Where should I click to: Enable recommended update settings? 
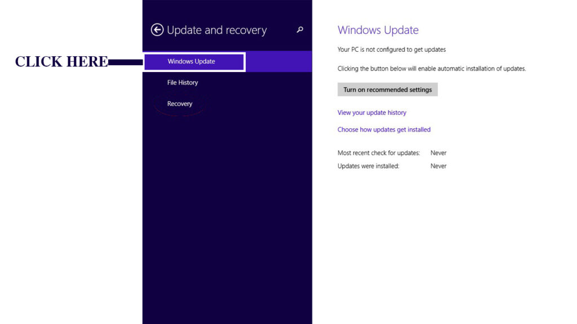coord(388,89)
